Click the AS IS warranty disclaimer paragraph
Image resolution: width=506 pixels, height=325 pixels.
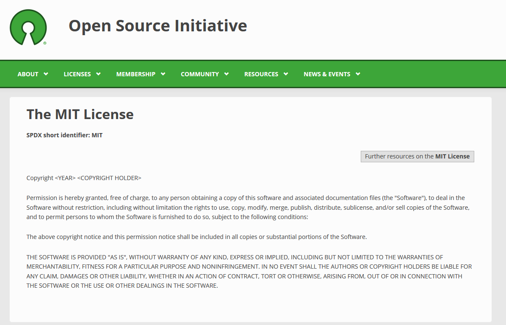[249, 271]
